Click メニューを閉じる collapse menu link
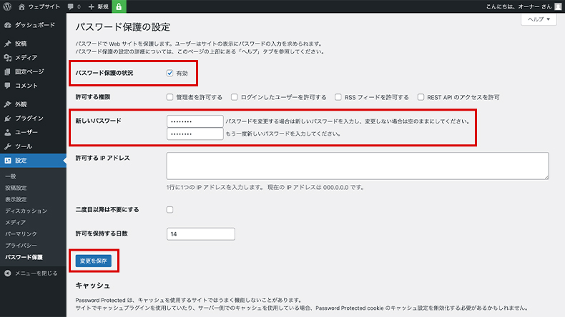Viewport: 565px width, 317px height. click(36, 273)
